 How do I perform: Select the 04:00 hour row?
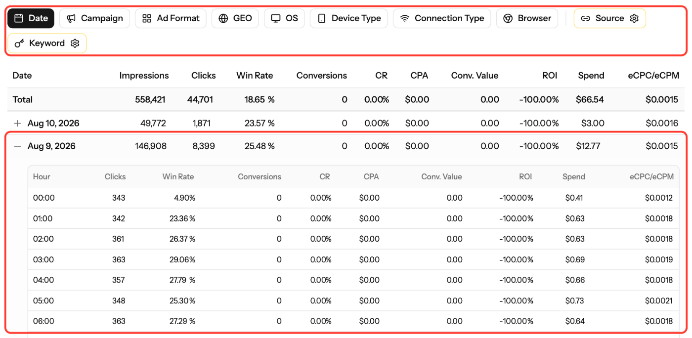[353, 280]
